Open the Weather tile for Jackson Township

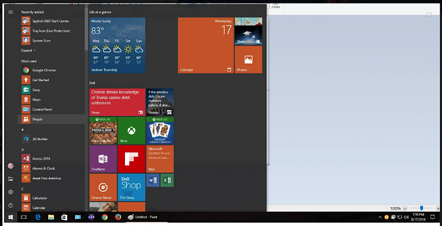(x=117, y=45)
